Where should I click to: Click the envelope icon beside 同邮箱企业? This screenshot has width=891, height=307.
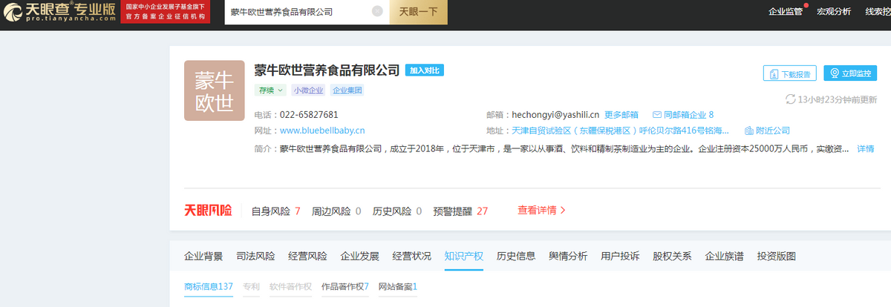click(x=657, y=115)
